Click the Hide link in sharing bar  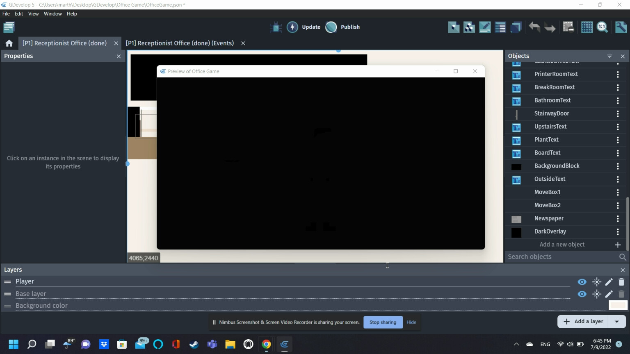pos(411,322)
